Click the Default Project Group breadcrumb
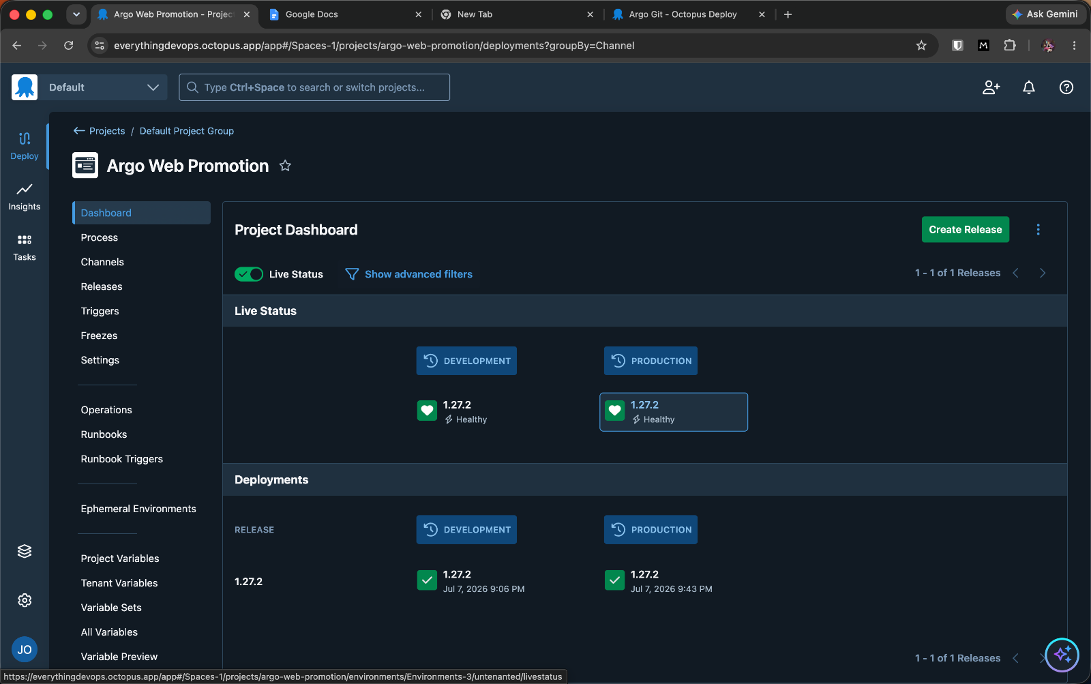The height and width of the screenshot is (684, 1091). tap(187, 131)
